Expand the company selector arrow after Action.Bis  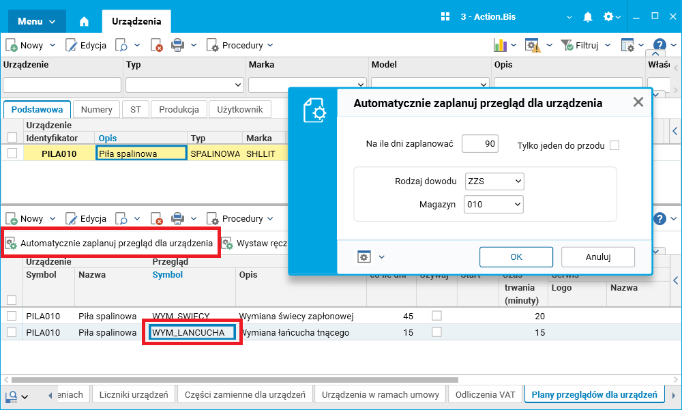569,18
